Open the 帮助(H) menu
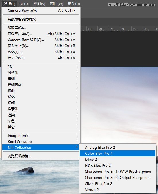 pos(74,4)
